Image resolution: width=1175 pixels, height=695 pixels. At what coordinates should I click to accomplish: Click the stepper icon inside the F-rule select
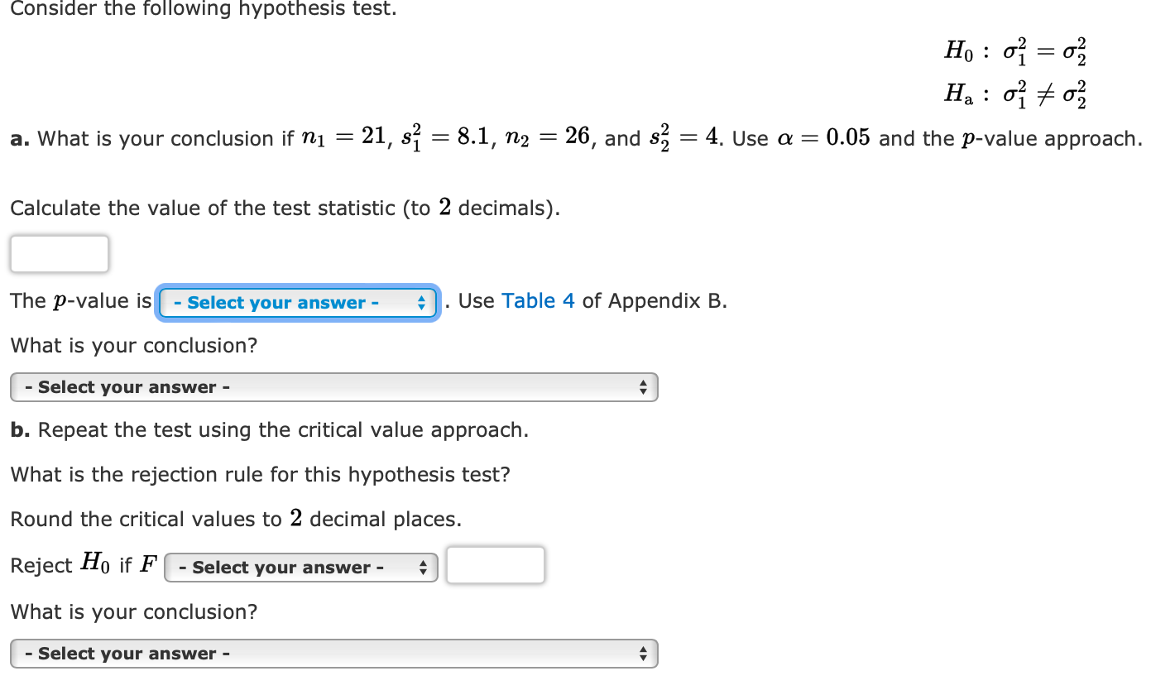[424, 567]
